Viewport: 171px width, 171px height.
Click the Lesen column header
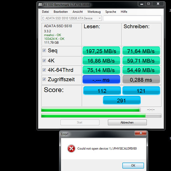[x=92, y=26]
